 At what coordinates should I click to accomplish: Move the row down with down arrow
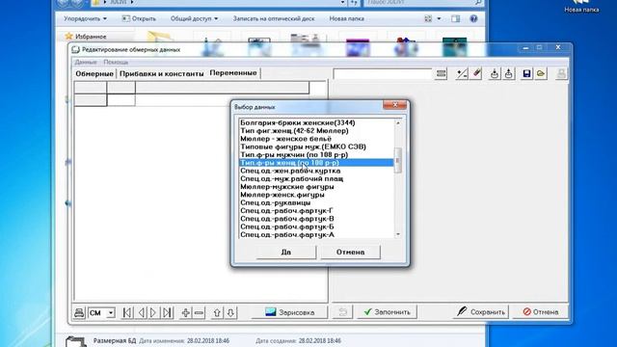pyautogui.click(x=230, y=312)
